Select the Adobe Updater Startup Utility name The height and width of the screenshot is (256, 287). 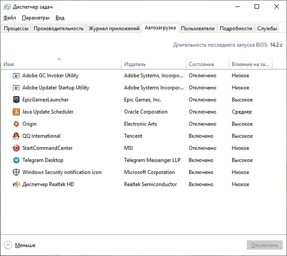[56, 88]
